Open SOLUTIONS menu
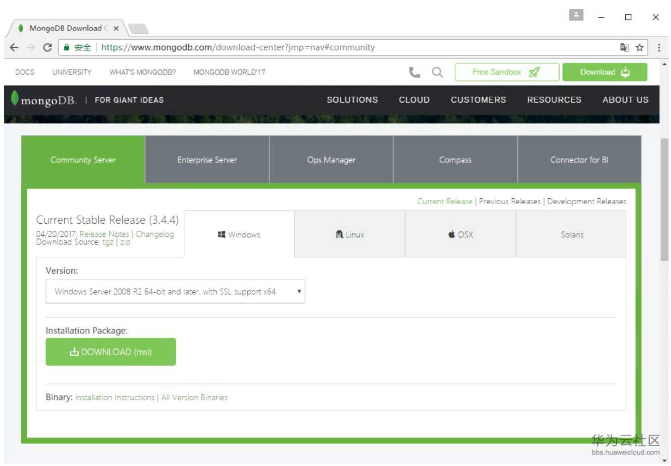671x466 pixels. (x=352, y=100)
